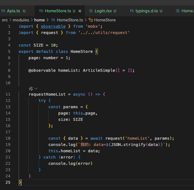
Task: Select 'HomeStore.ts' in the breadcrumb
Action: (x=70, y=20)
